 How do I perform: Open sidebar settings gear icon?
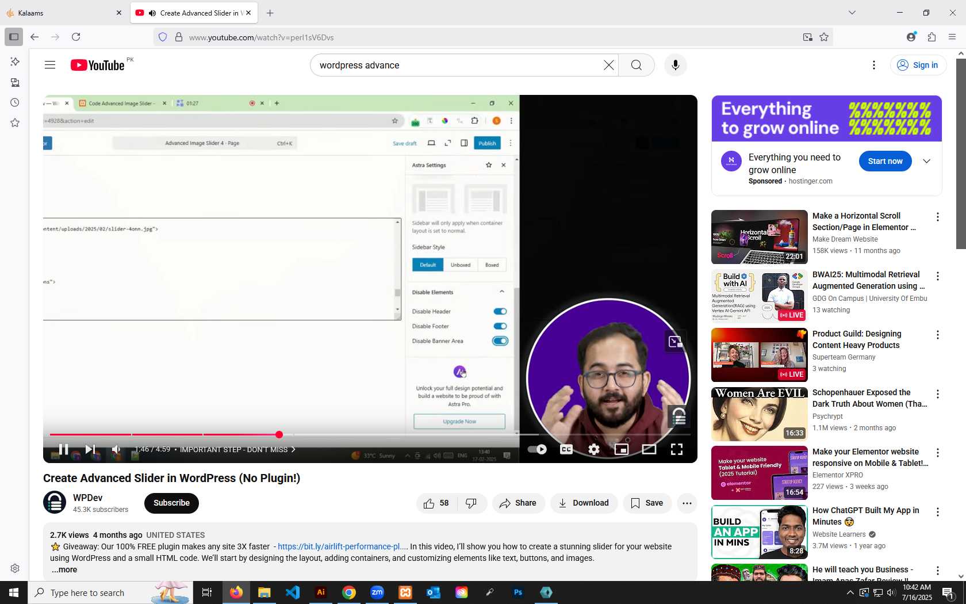15,568
